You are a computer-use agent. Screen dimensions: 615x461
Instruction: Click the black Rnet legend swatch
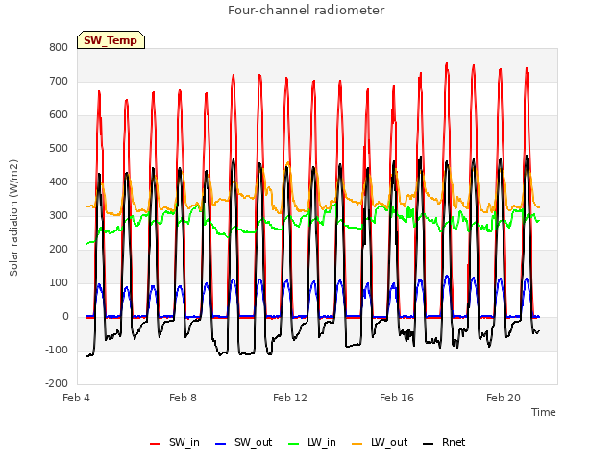pyautogui.click(x=429, y=444)
